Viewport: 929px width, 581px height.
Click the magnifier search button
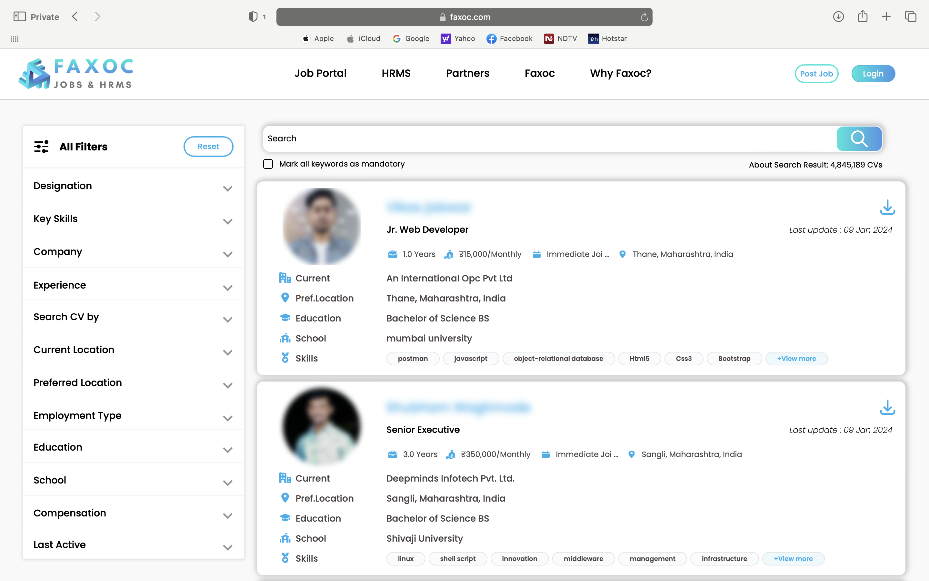click(859, 139)
